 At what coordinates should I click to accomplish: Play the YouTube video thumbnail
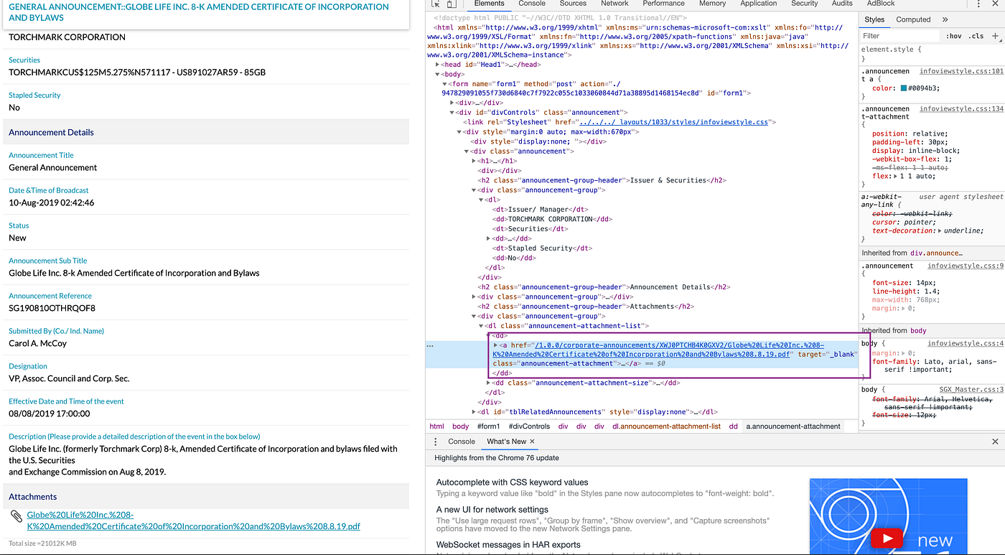pyautogui.click(x=888, y=538)
